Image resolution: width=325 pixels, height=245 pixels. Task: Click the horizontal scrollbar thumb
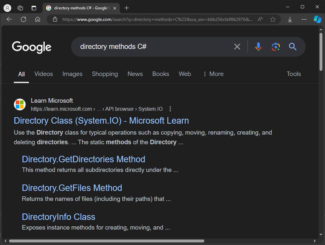tap(107, 241)
